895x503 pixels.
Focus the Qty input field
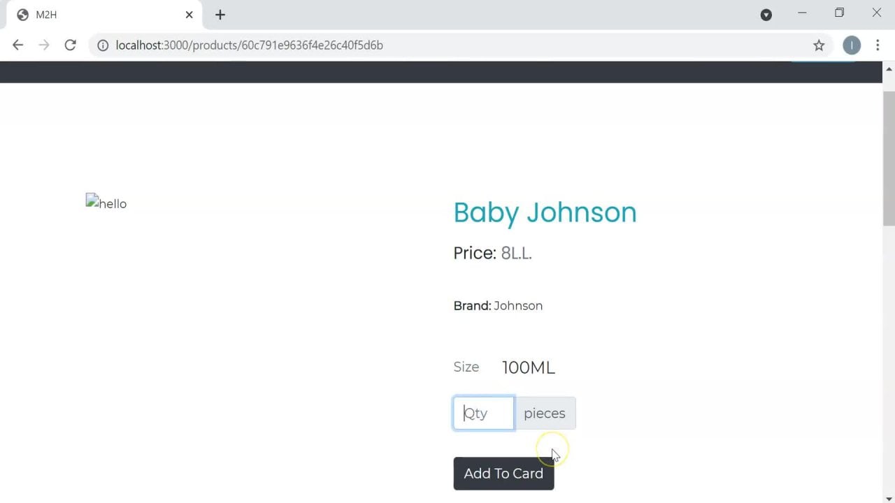coord(484,414)
